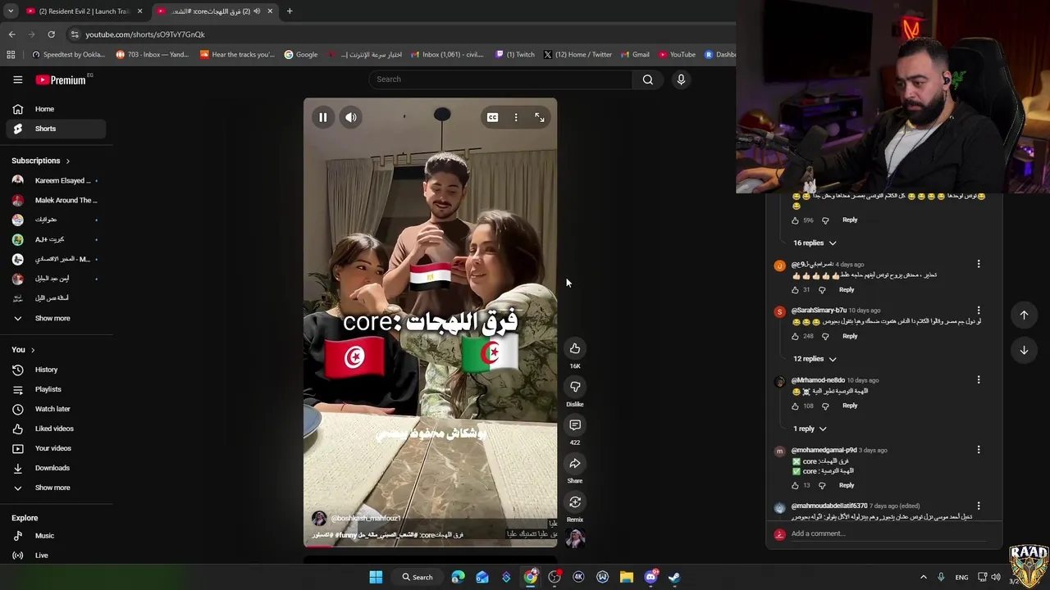Open the Gmail bookmark
1050x590 pixels.
click(635, 55)
